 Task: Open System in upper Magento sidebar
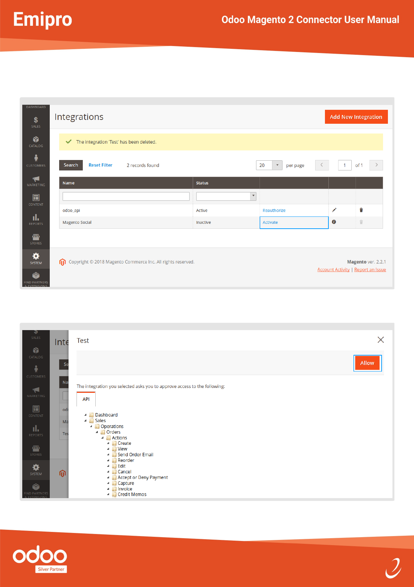coord(36,259)
